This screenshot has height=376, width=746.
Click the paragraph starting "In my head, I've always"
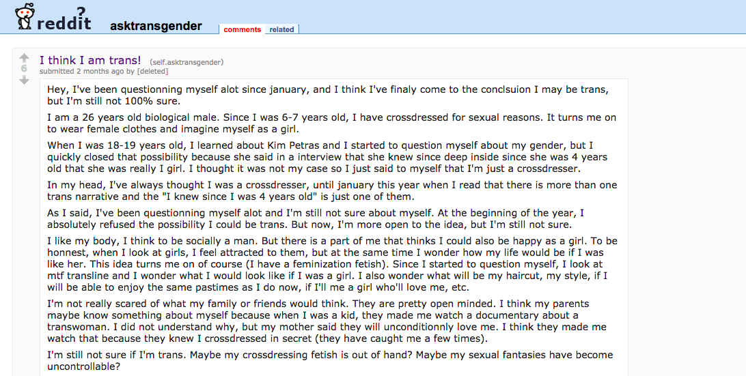tap(331, 191)
